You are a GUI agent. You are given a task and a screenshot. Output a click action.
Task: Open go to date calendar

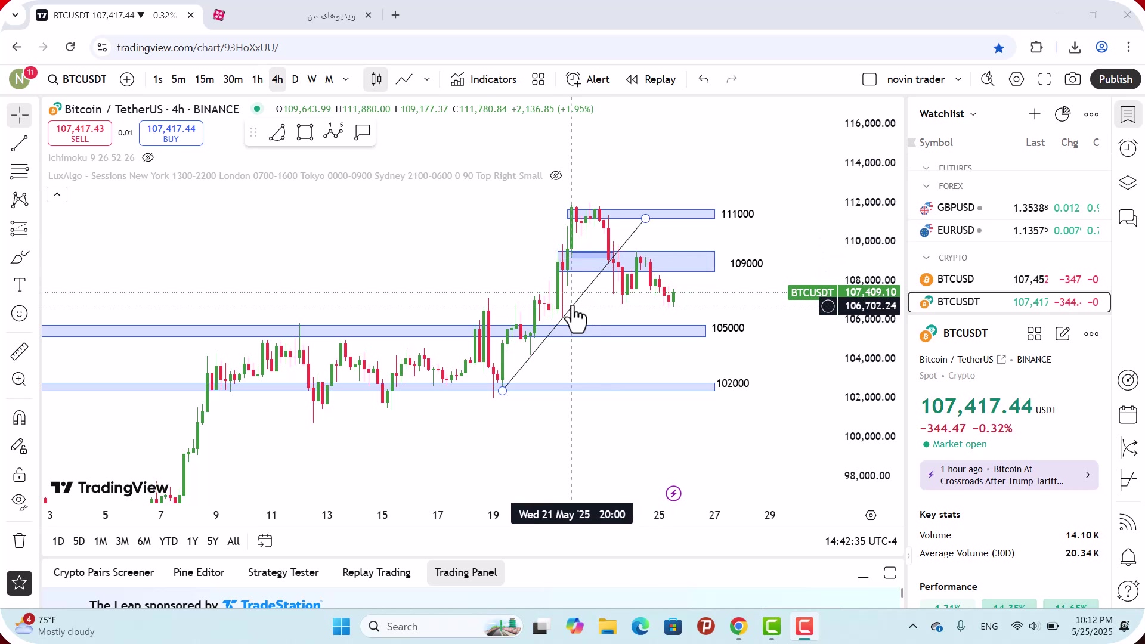[x=265, y=541]
